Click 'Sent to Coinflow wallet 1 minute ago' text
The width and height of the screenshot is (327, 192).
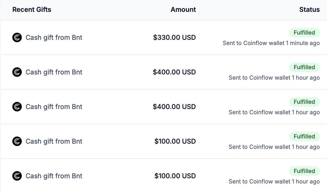tap(271, 43)
